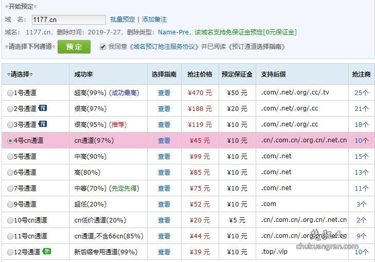Click the 成功率 column header
Viewport: 375px width, 262px height.
coord(84,74)
